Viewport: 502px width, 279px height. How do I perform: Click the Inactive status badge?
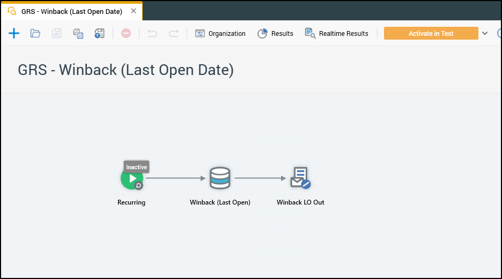tap(136, 167)
